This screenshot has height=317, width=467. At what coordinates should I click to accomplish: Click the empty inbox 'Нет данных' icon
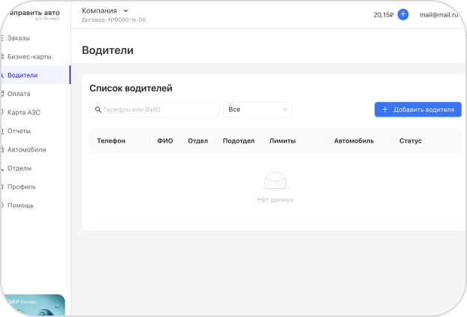tap(275, 181)
